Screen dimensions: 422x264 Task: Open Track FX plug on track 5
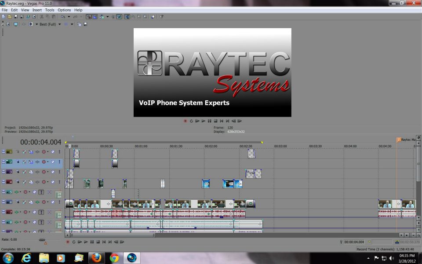coord(16,192)
